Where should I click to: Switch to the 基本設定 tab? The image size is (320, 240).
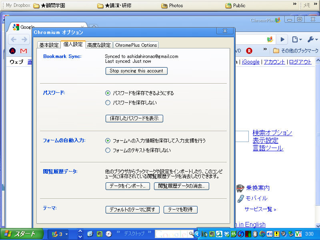click(48, 45)
